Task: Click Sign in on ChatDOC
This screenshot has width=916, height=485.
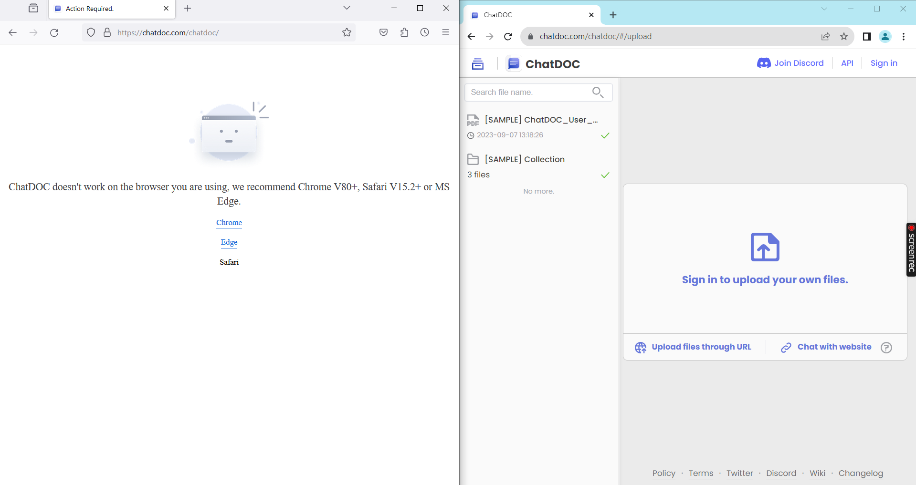Action: (884, 62)
